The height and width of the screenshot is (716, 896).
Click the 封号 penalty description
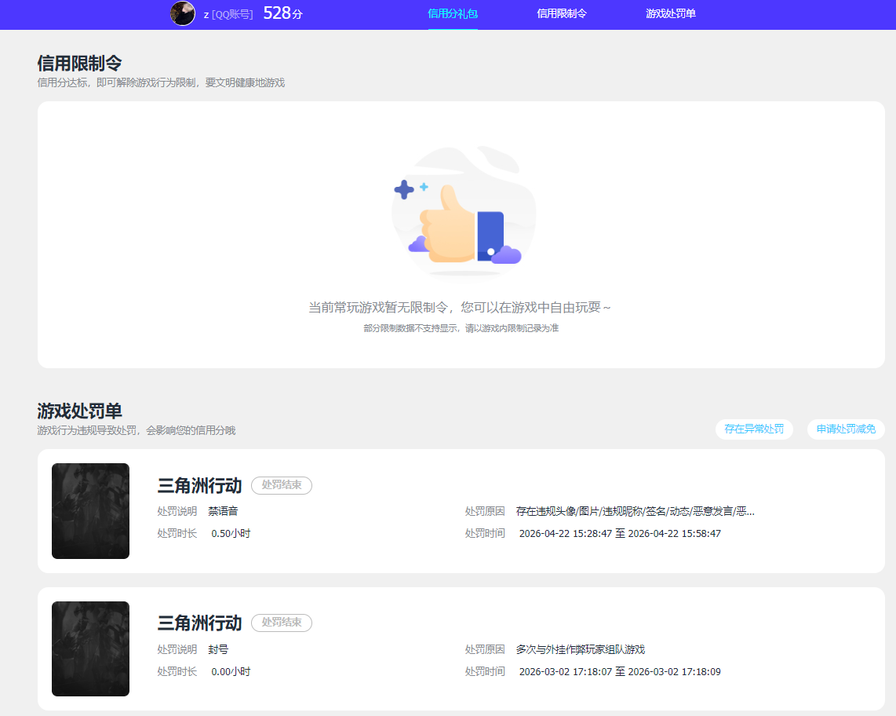tap(218, 650)
